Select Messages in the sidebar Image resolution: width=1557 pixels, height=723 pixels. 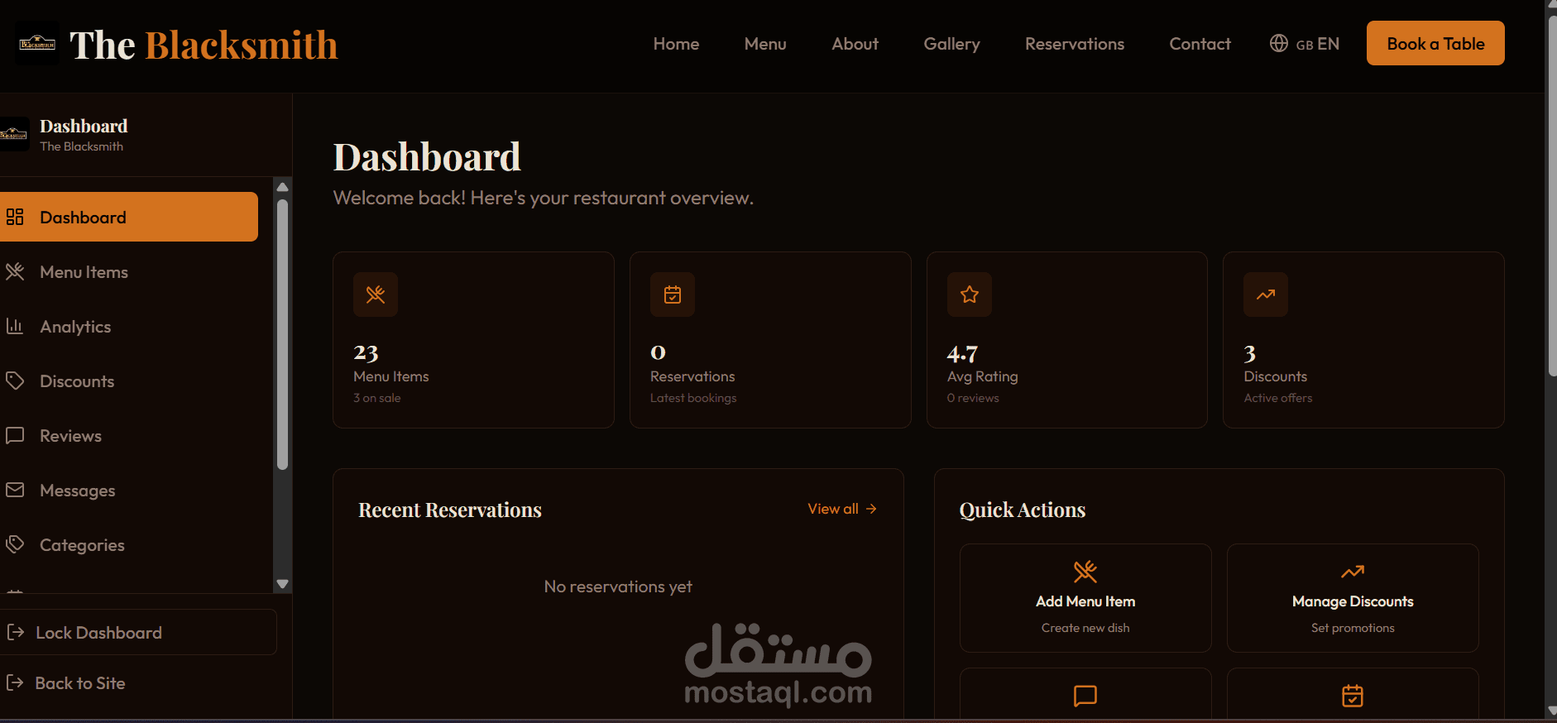(129, 490)
